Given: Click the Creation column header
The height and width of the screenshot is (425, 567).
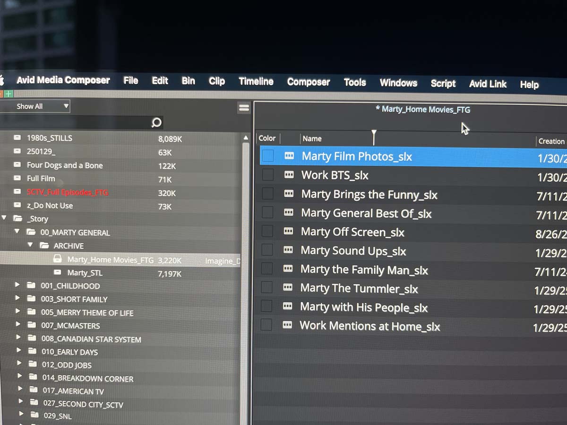Looking at the screenshot, I should (551, 141).
